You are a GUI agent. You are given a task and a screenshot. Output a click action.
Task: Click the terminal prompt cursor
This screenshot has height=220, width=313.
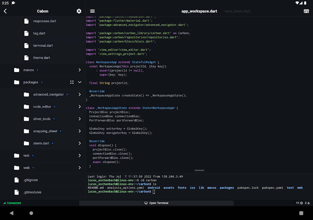[x=154, y=192]
